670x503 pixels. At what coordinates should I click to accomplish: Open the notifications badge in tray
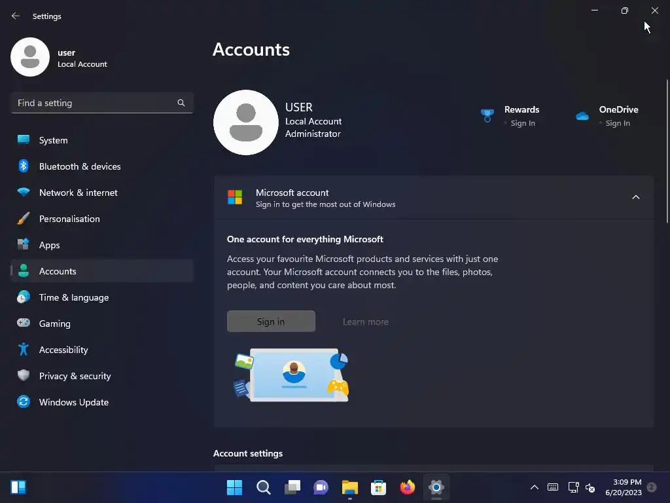click(651, 487)
